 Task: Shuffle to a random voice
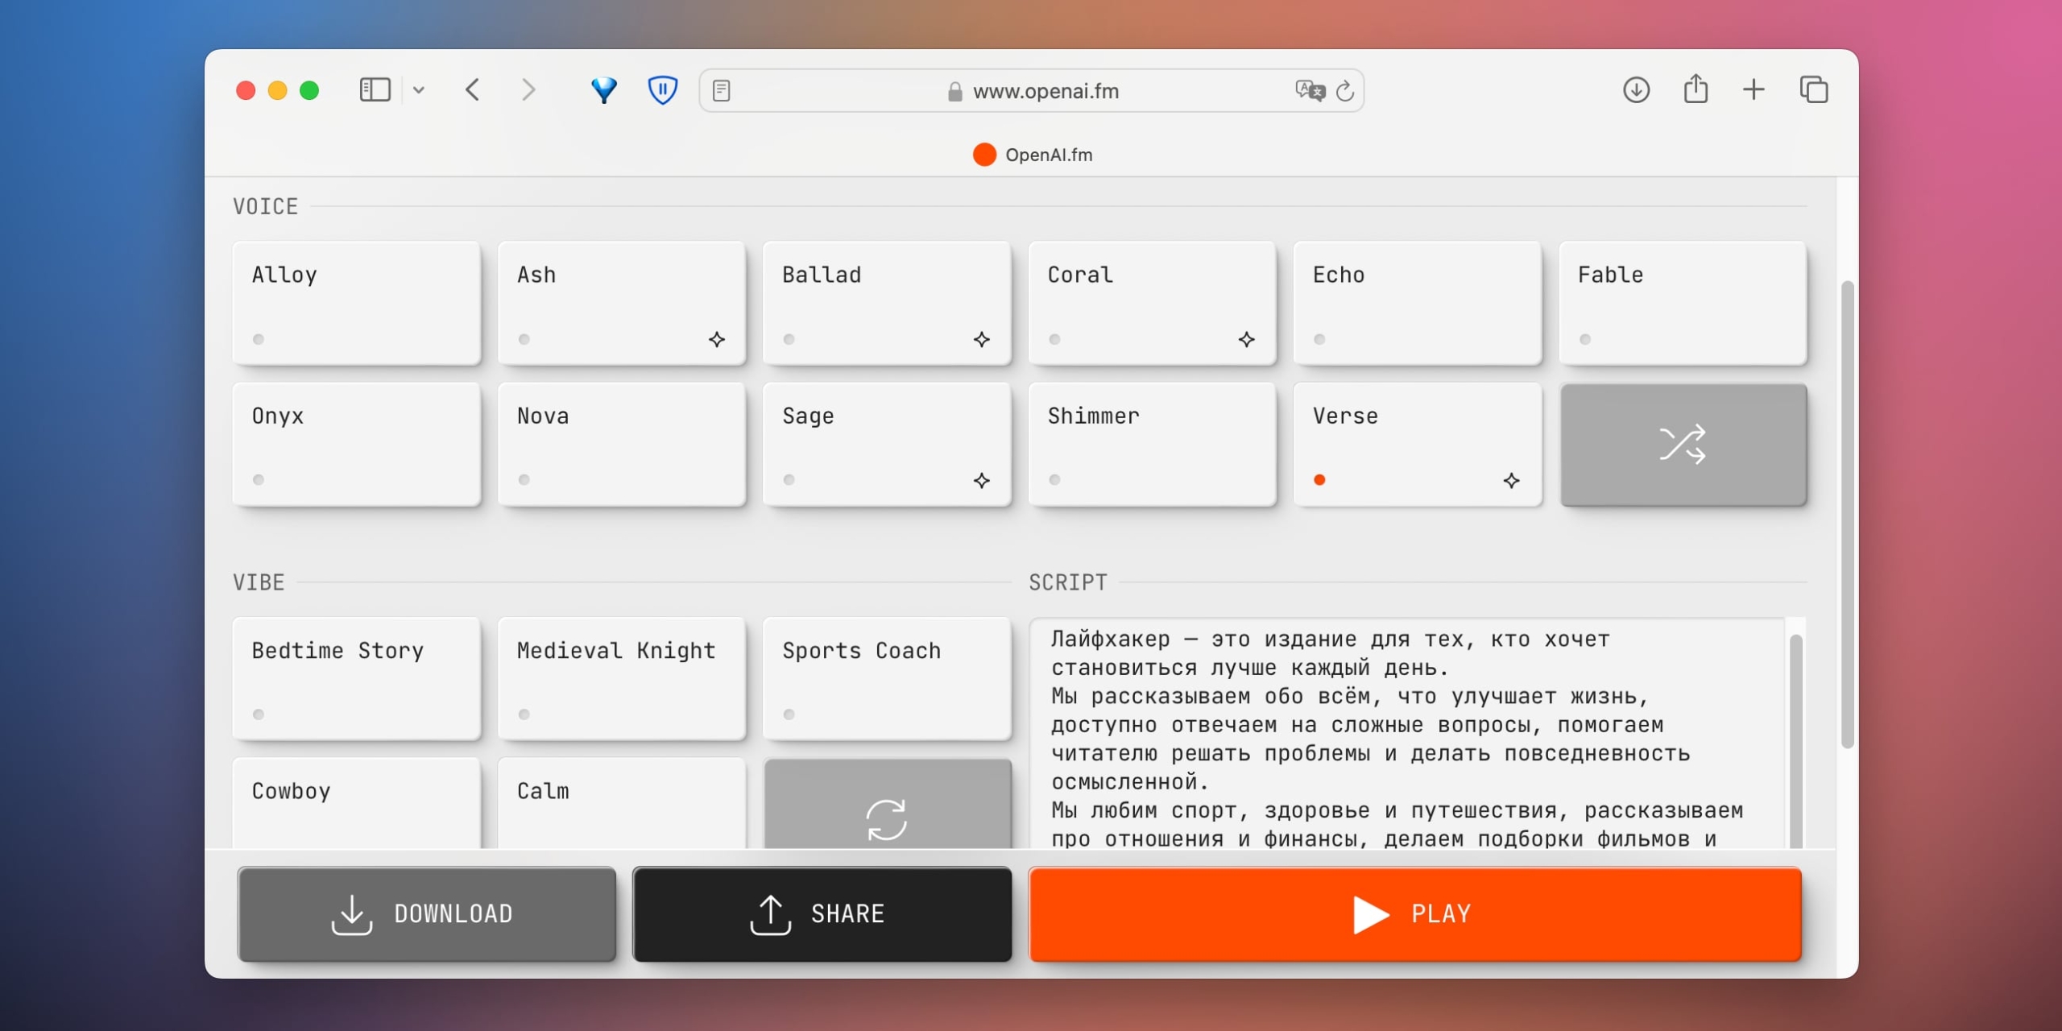[1683, 445]
